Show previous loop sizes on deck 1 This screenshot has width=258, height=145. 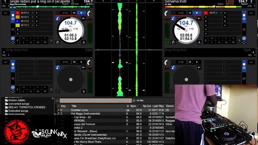17,40
